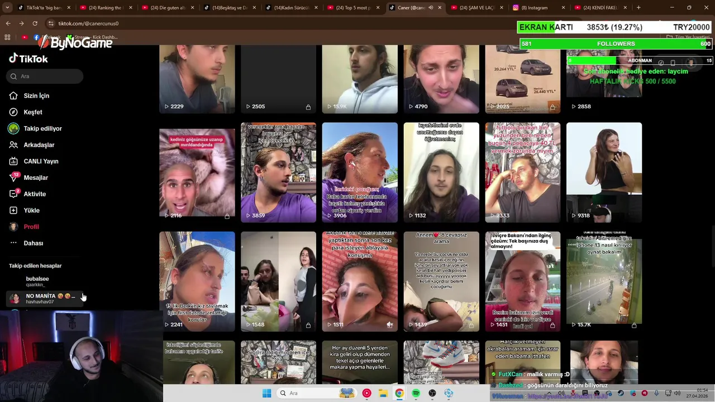This screenshot has height=402, width=715.
Task: Click Yükle to upload a video
Action: coord(24,210)
